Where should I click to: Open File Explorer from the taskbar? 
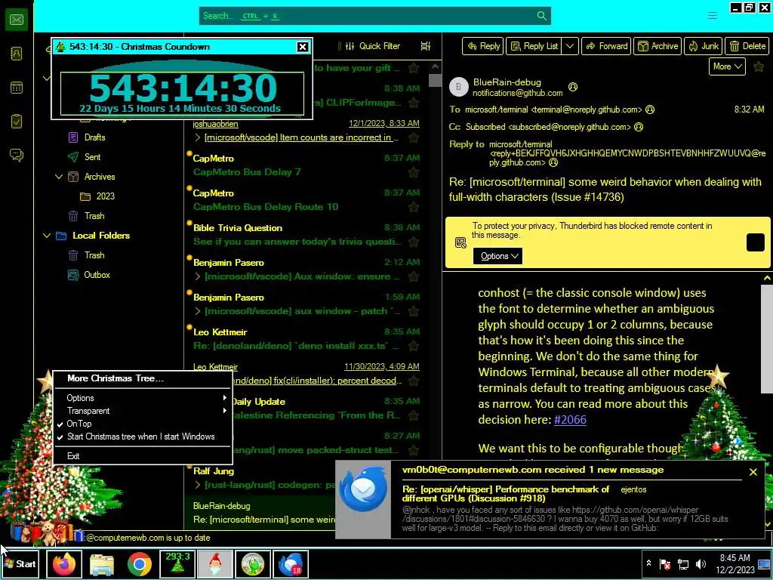pos(102,563)
